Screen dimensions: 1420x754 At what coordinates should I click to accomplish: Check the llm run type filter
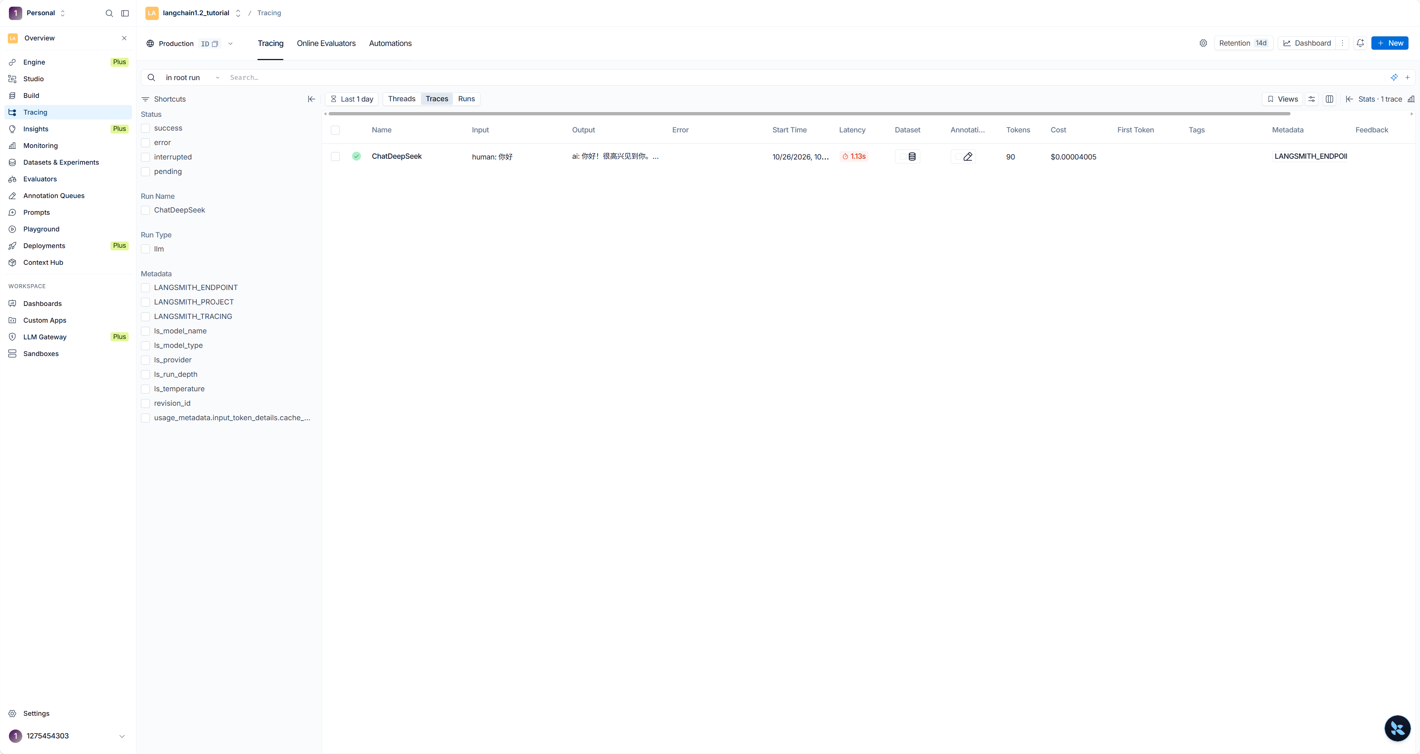[145, 249]
